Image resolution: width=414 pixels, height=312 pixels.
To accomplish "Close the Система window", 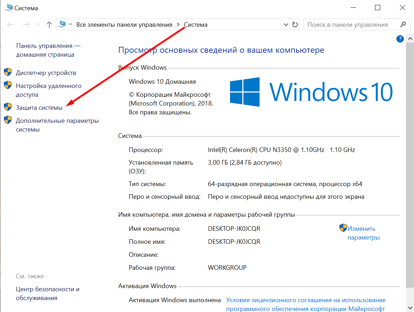I will click(x=402, y=8).
